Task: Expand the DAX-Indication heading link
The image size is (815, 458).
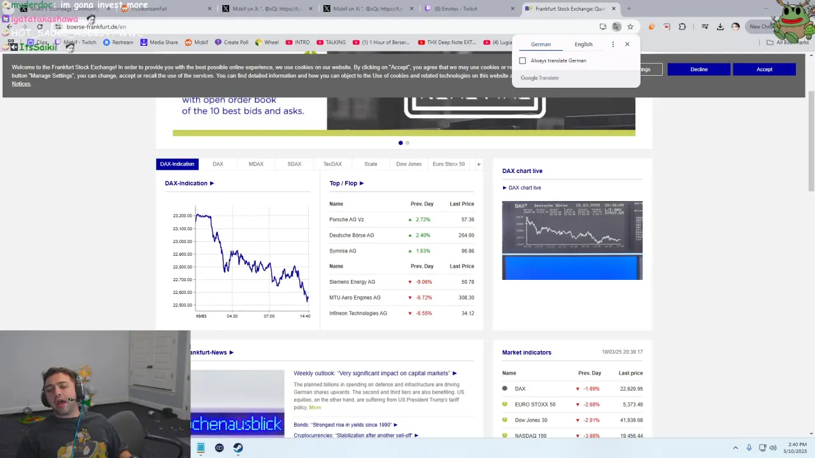Action: click(x=190, y=183)
